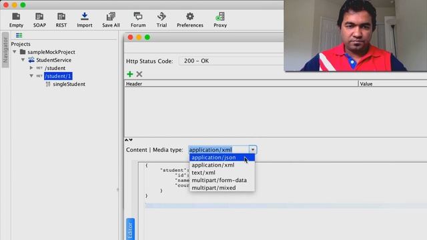
Task: Click the sampleMockProject folder icon
Action: 23,52
